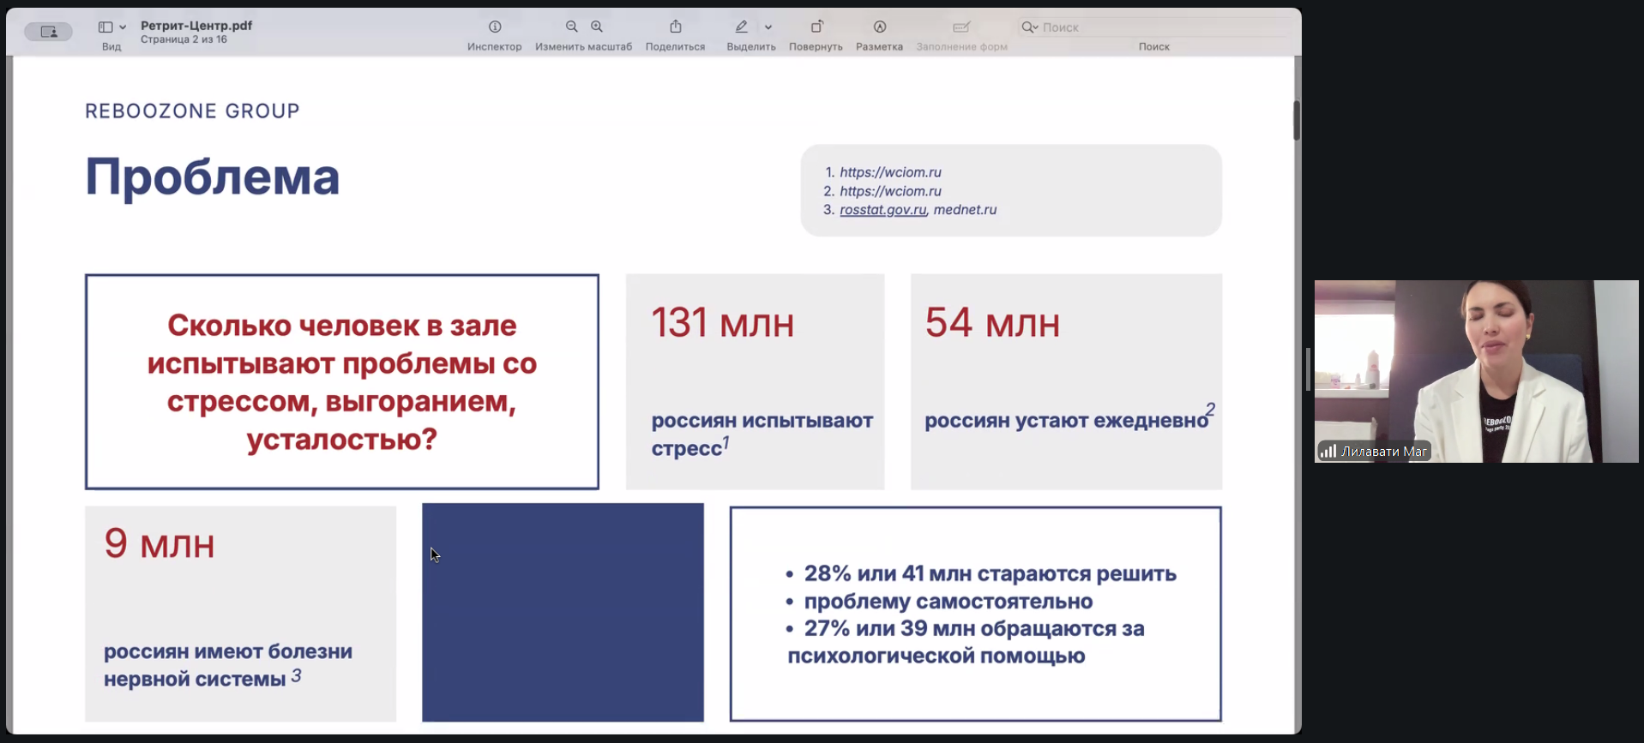Click the solid blue rectangle block
Screen dimensions: 1644x743
(x=563, y=612)
